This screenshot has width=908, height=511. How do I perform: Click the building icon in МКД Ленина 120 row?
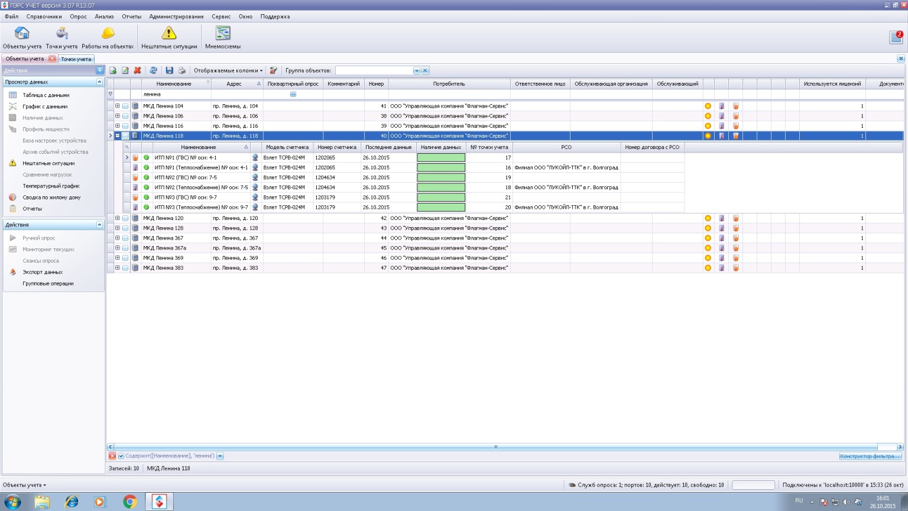click(x=135, y=218)
